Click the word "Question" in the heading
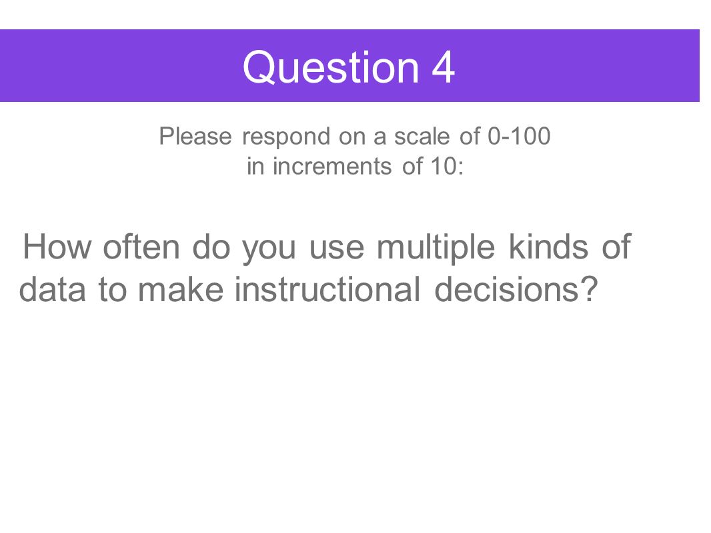This screenshot has width=711, height=533. coord(331,67)
